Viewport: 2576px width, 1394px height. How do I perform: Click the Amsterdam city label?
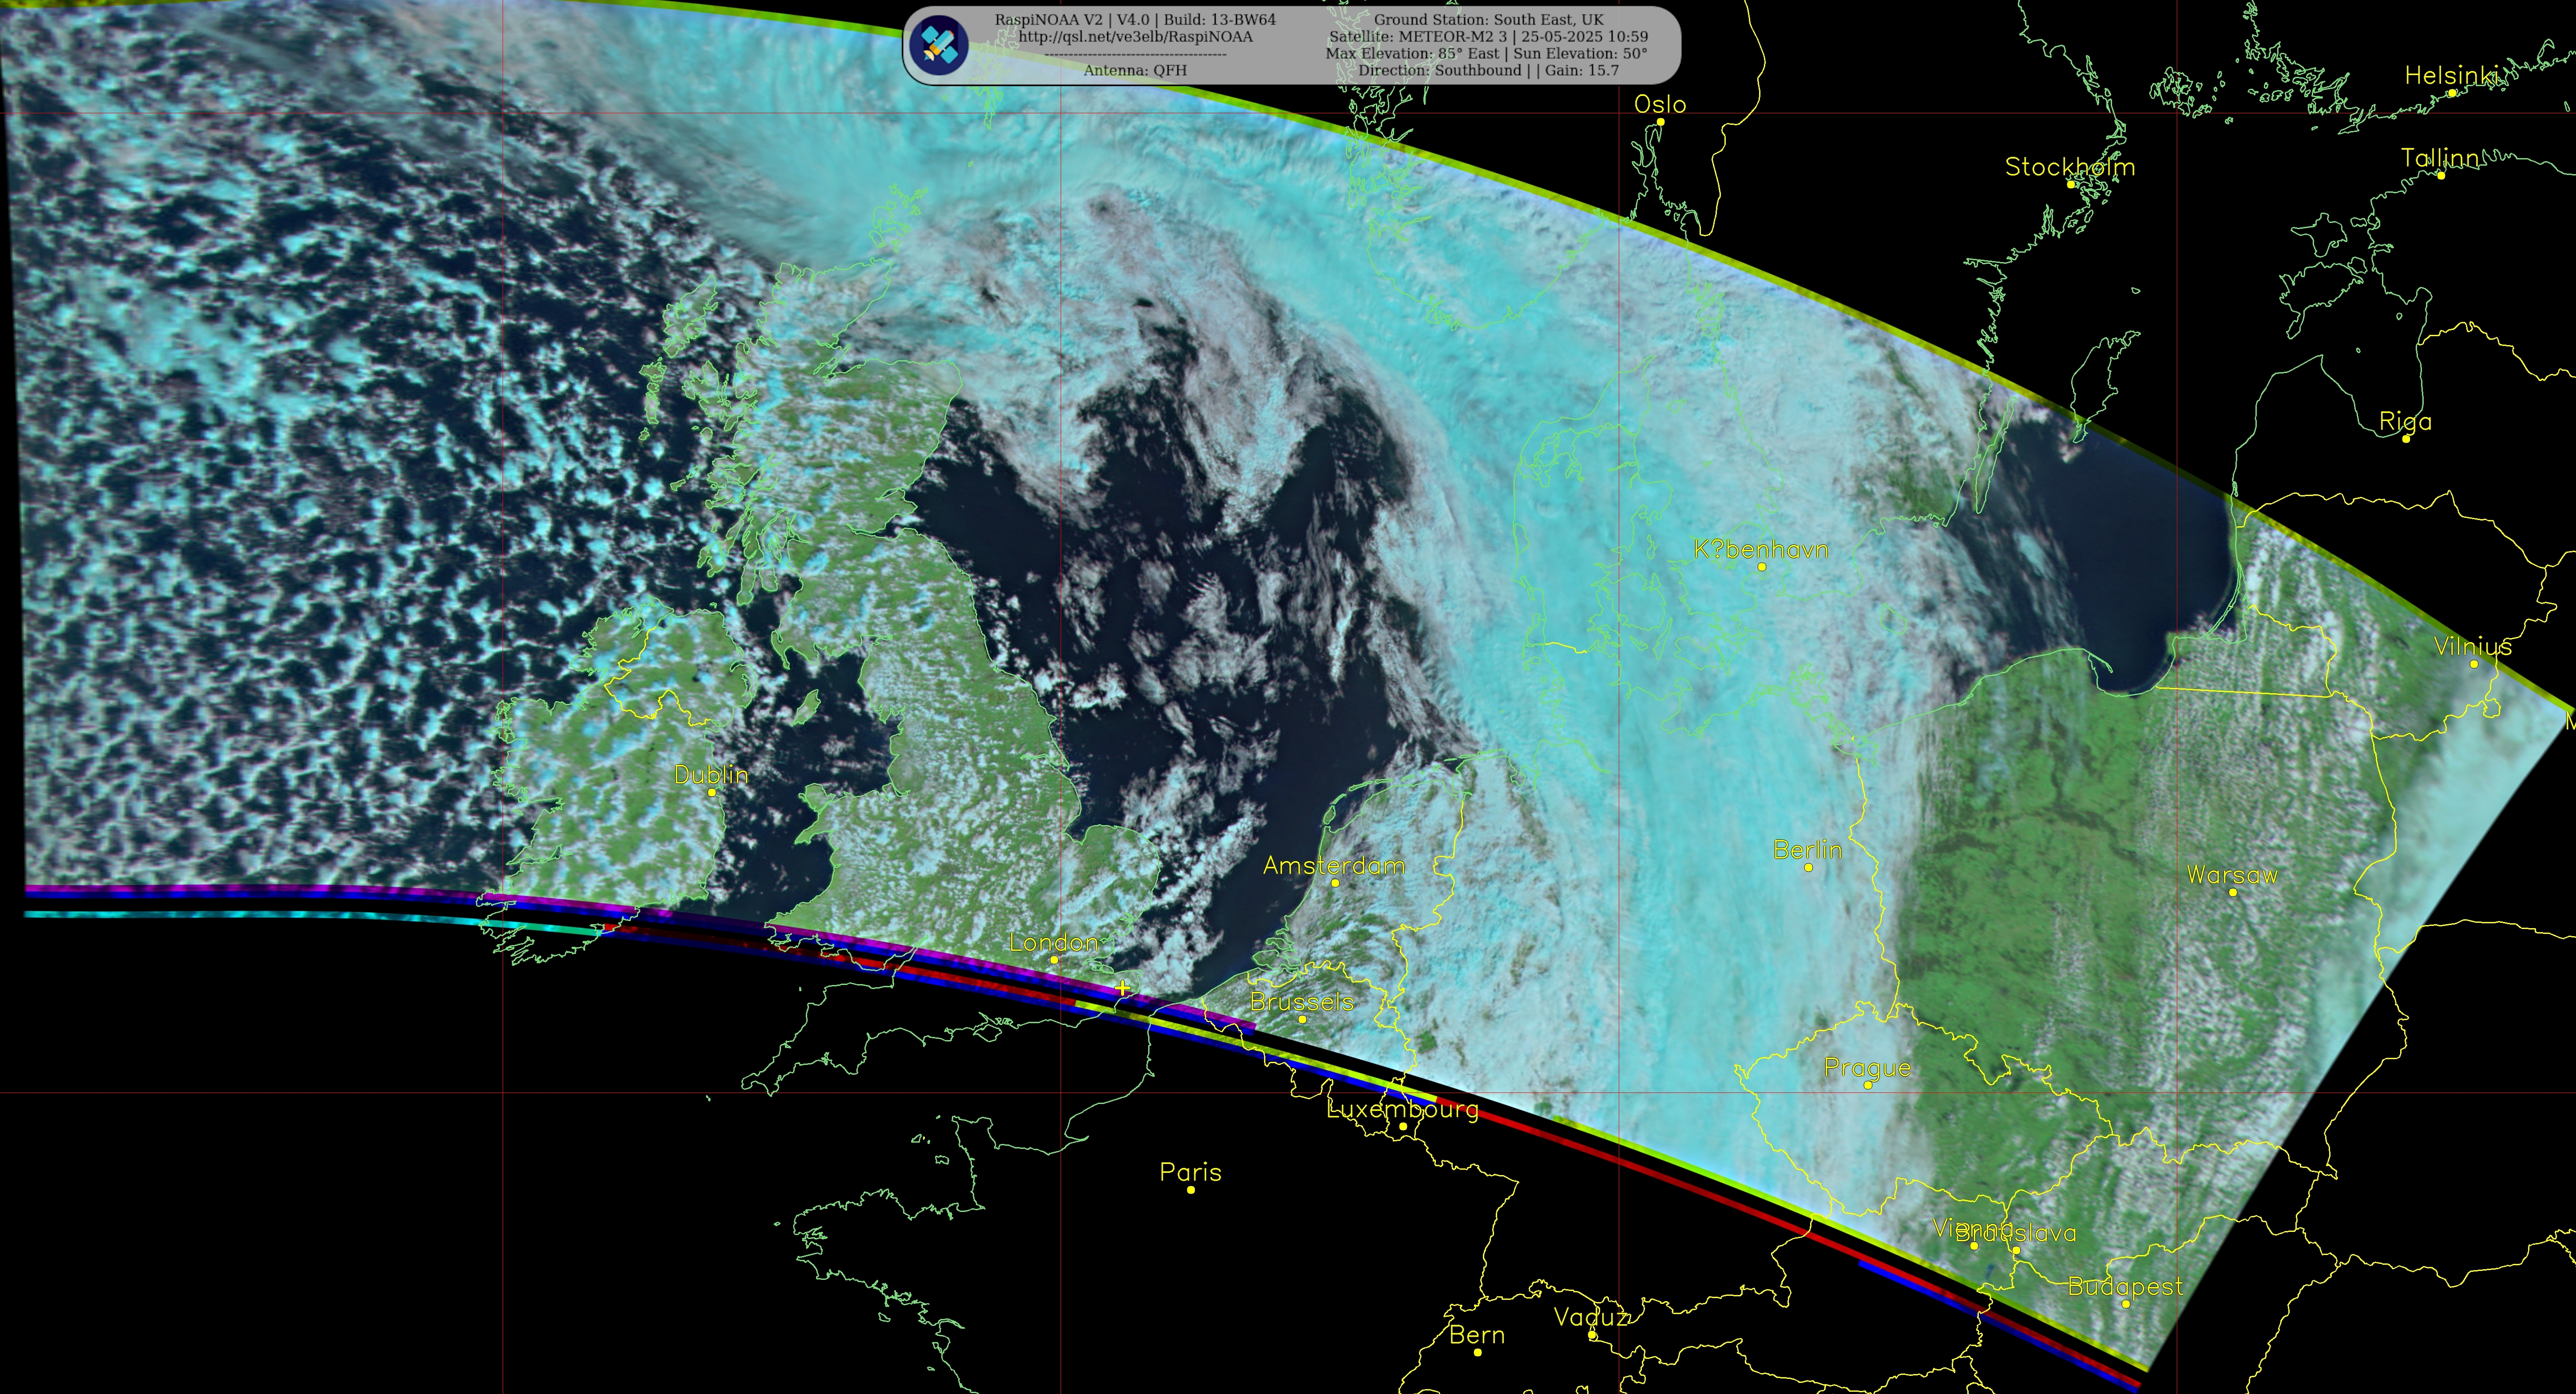coord(1334,866)
